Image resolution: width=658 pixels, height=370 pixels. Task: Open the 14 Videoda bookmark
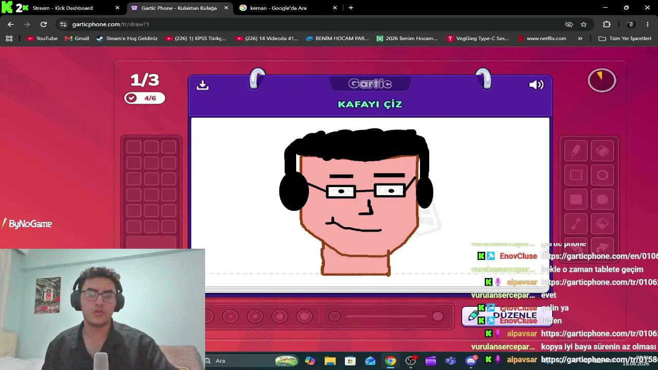[267, 39]
